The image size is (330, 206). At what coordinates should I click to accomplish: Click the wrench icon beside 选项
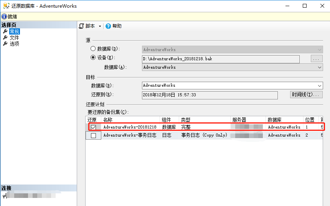5,44
